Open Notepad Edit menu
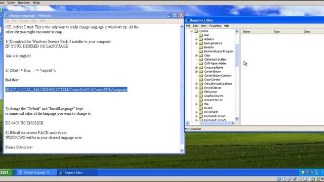 (14, 21)
